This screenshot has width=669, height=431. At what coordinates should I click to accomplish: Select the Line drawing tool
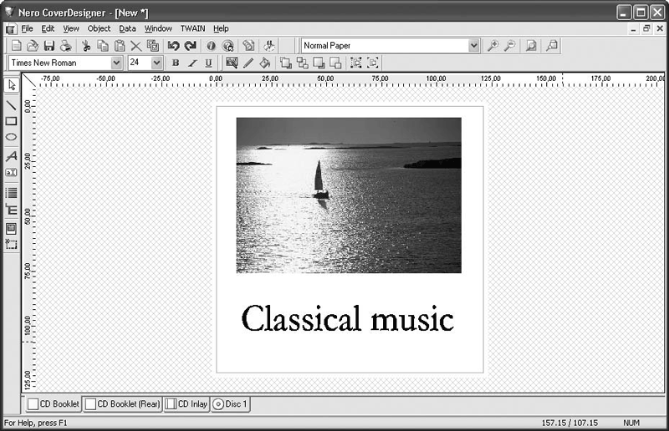12,105
